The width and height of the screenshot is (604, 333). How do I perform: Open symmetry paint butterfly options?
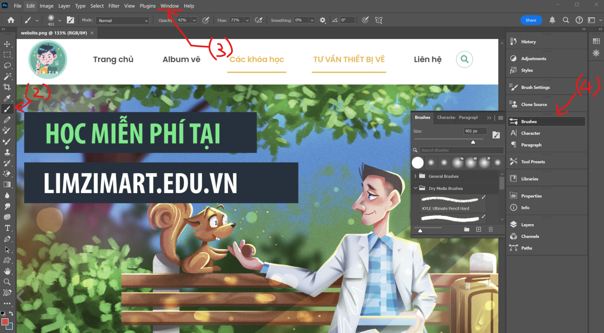[379, 20]
